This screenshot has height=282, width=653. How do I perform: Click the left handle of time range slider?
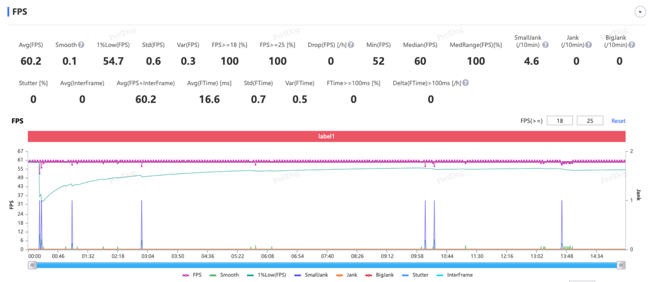click(x=32, y=265)
